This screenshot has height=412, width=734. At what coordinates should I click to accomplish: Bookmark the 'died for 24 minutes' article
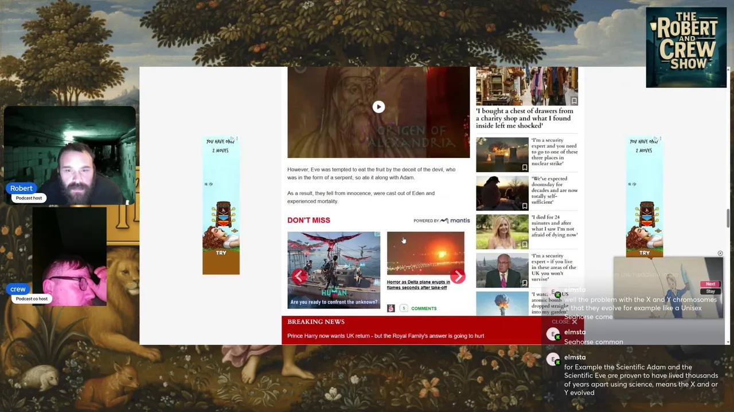pyautogui.click(x=524, y=244)
